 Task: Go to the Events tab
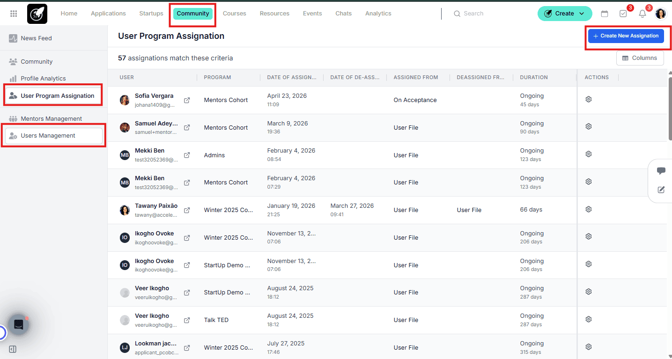tap(312, 14)
